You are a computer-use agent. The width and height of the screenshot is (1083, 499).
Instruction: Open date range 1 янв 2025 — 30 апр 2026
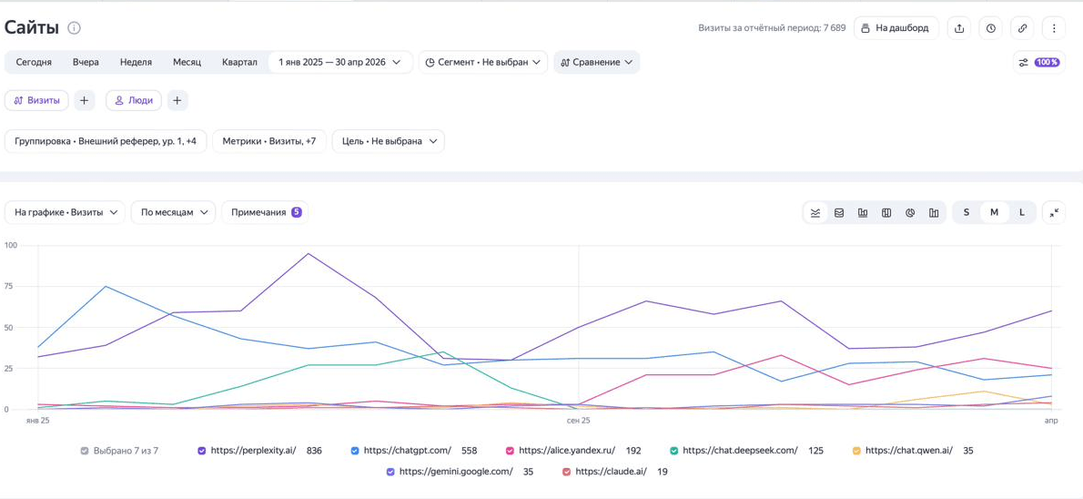click(x=339, y=62)
